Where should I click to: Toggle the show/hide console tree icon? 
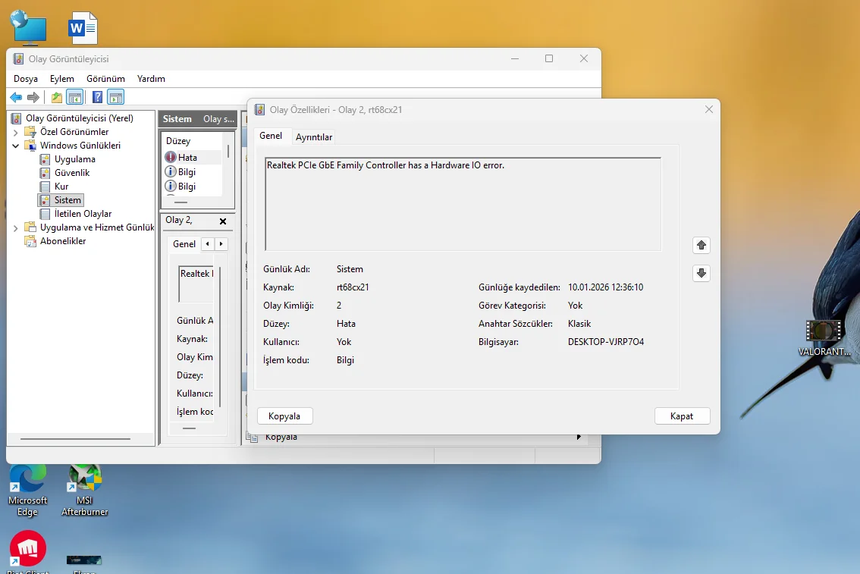tap(74, 97)
